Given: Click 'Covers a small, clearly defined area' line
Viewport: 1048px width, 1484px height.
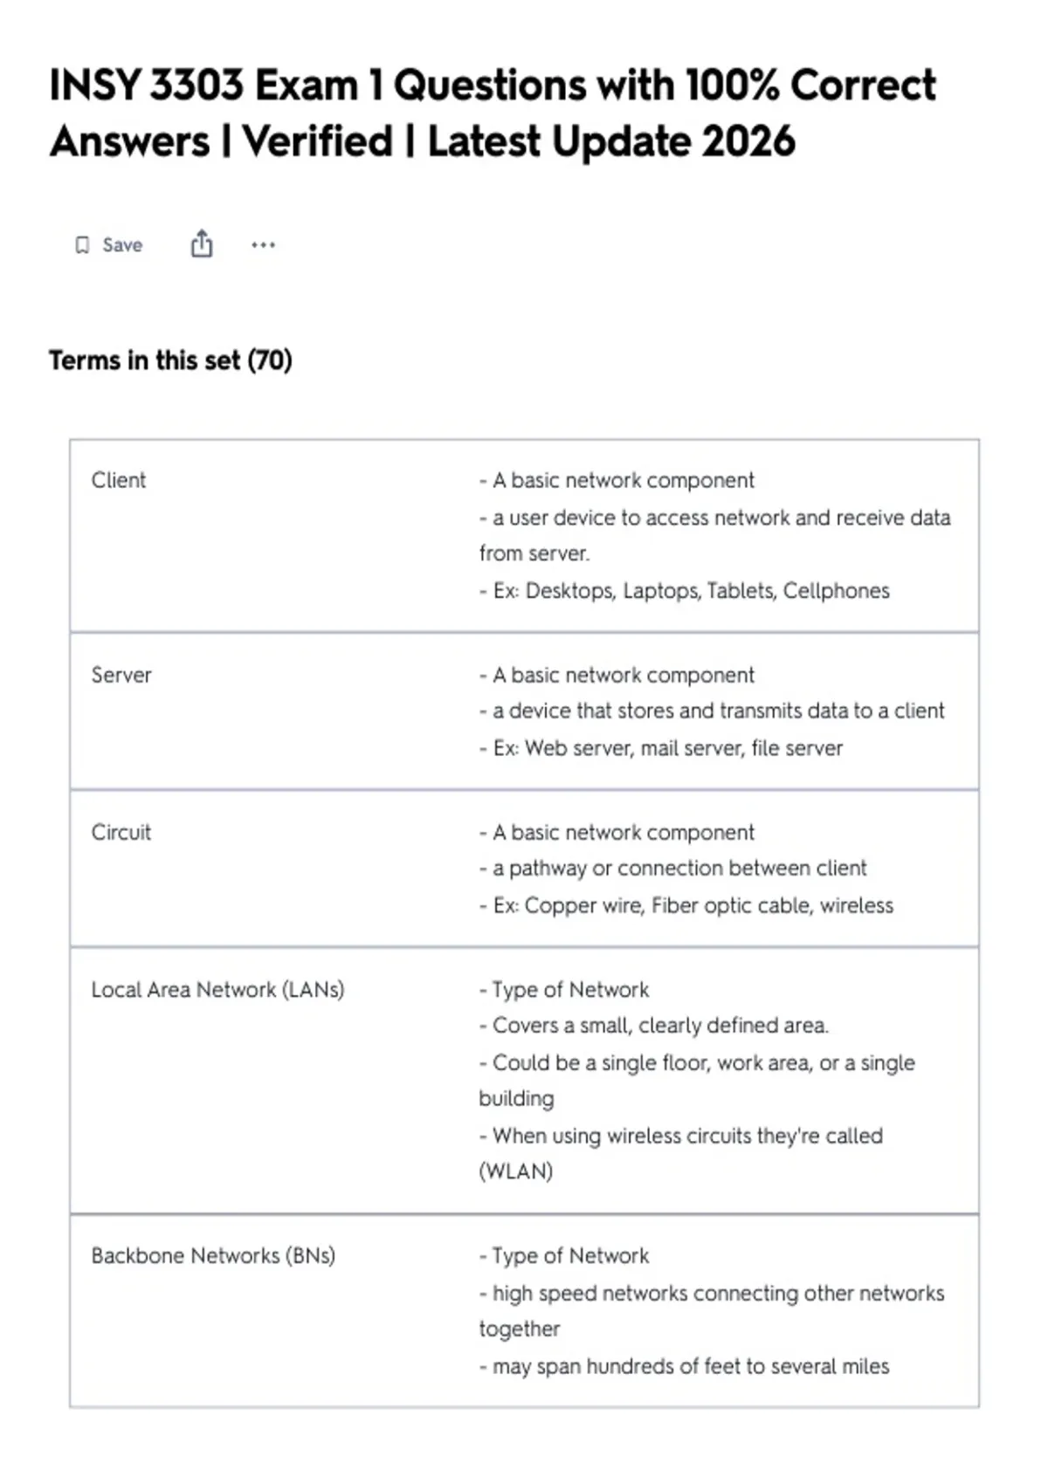Looking at the screenshot, I should (653, 1025).
